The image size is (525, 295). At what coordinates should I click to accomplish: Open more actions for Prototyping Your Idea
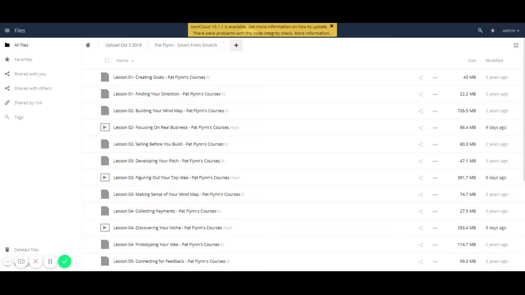point(435,245)
